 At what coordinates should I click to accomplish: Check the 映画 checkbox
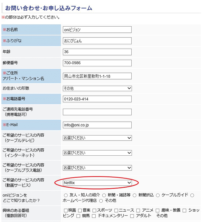pos(66,211)
